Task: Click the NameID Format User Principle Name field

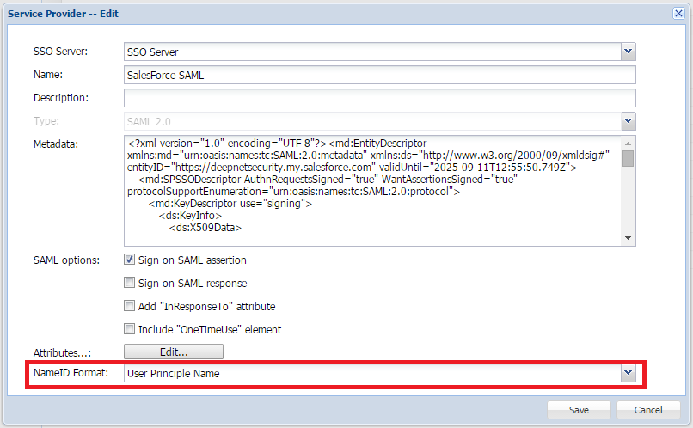Action: pos(371,374)
